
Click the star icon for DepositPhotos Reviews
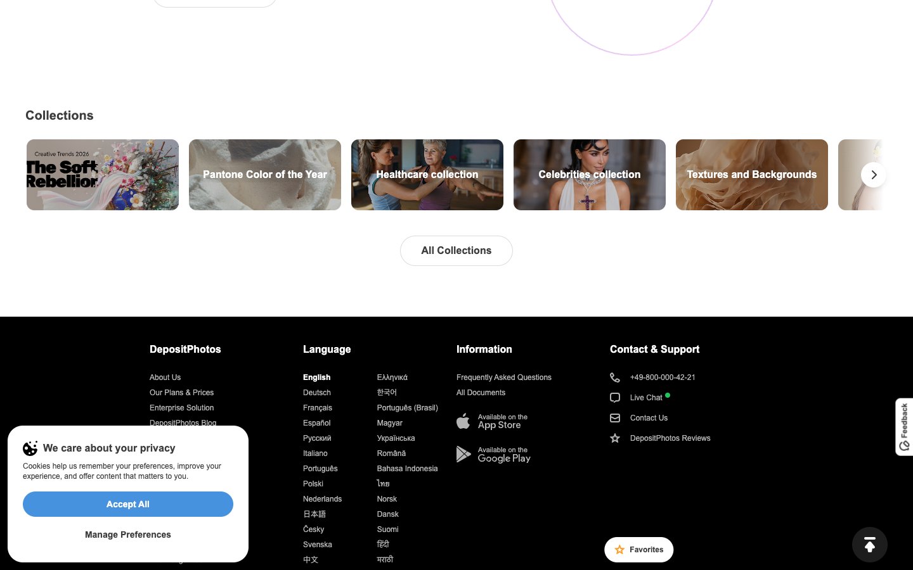615,438
